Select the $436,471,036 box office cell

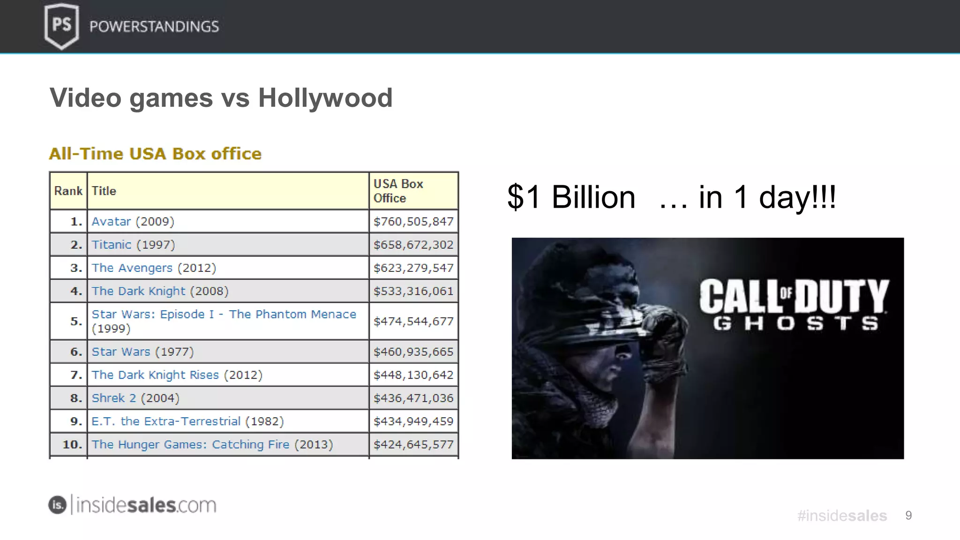point(413,398)
